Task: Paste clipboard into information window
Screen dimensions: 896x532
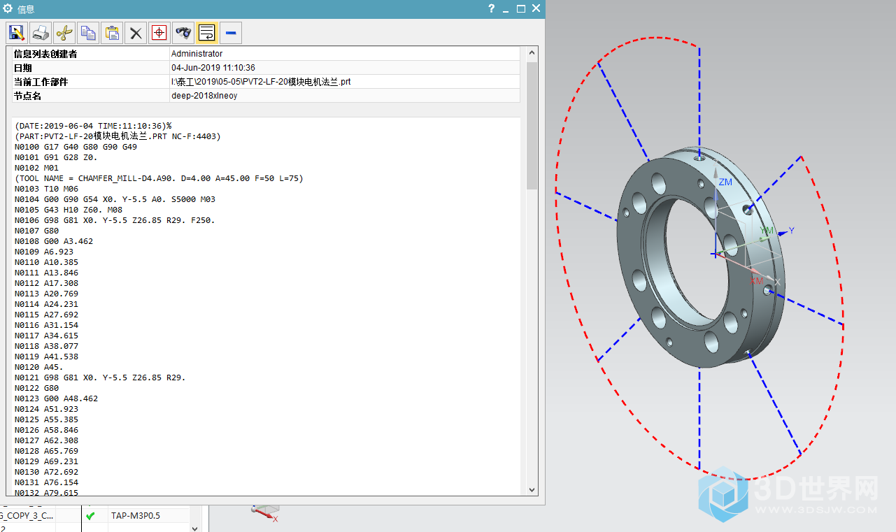Action: coord(112,32)
